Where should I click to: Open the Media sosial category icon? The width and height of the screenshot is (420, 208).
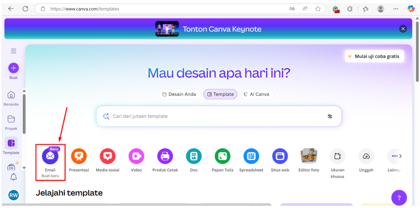107,156
